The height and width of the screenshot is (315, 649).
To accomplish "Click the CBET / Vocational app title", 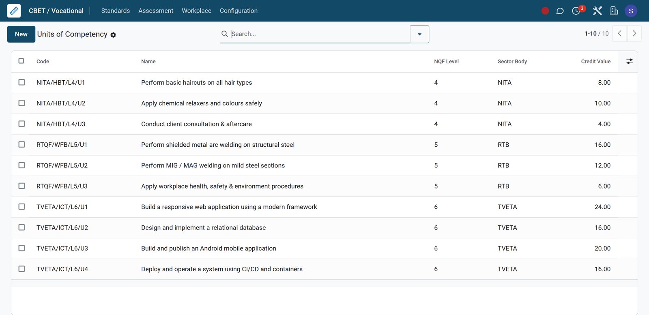I will 56,11.
